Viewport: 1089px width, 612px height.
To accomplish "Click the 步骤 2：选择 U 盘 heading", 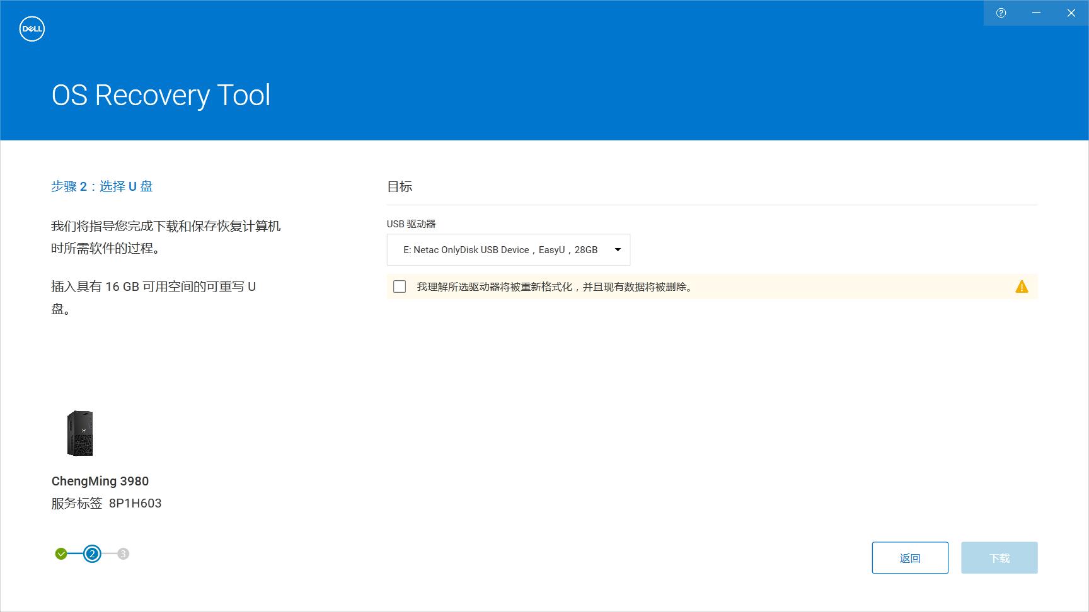I will click(102, 186).
